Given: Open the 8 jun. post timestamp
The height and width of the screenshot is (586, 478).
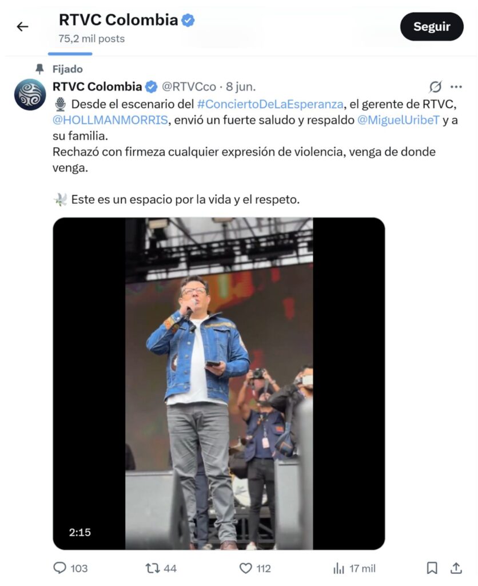Looking at the screenshot, I should 241,87.
